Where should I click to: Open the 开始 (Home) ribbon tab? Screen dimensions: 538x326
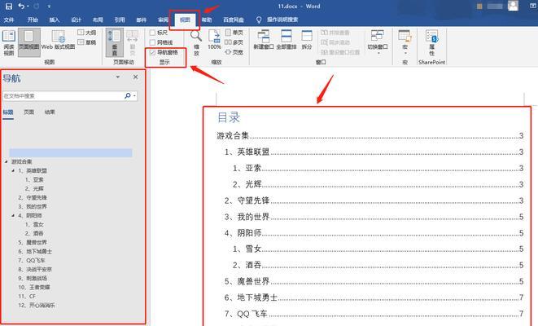(33, 20)
